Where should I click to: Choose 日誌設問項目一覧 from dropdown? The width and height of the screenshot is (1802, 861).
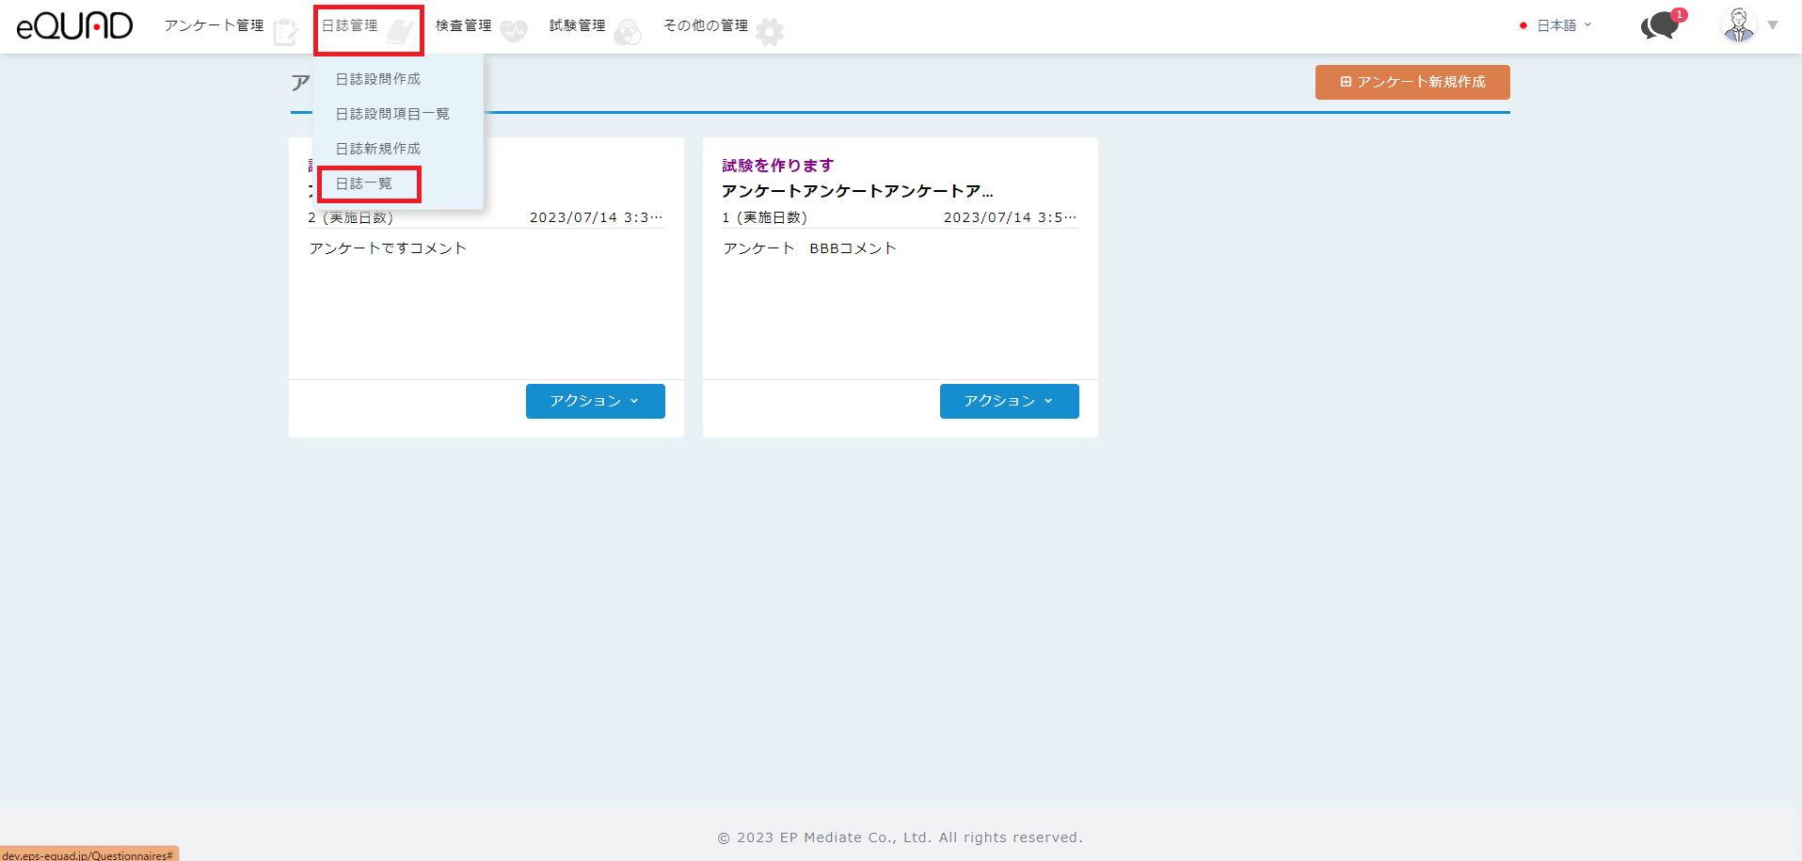click(x=392, y=114)
